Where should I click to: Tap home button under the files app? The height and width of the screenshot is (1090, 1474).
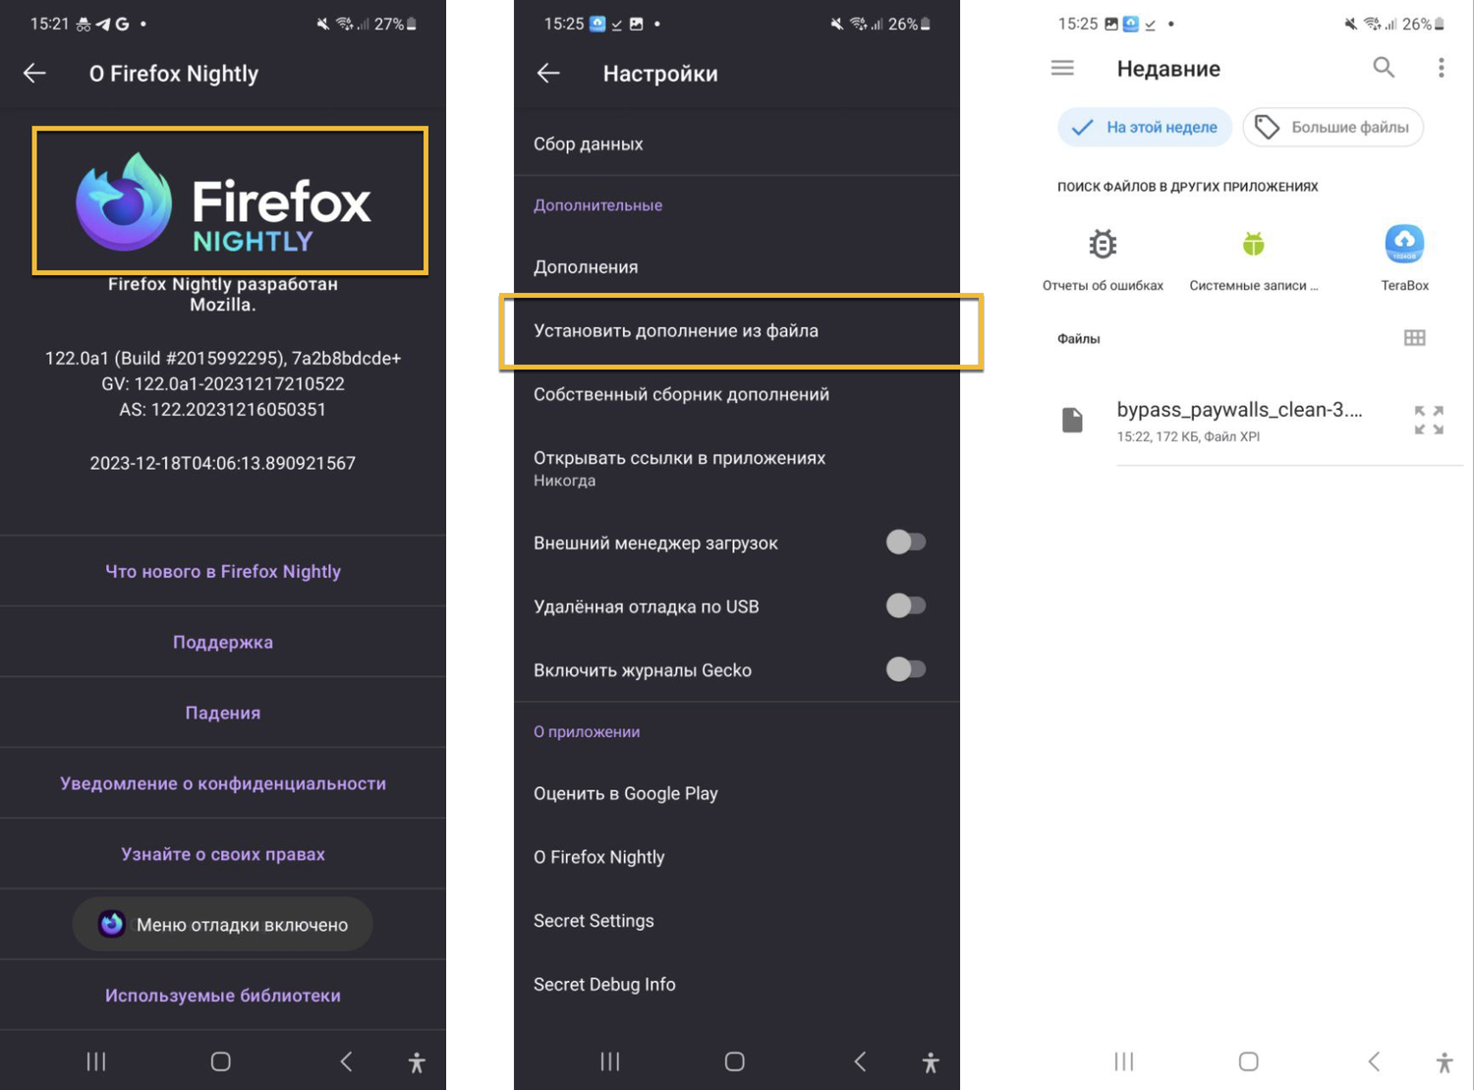click(x=1249, y=1061)
